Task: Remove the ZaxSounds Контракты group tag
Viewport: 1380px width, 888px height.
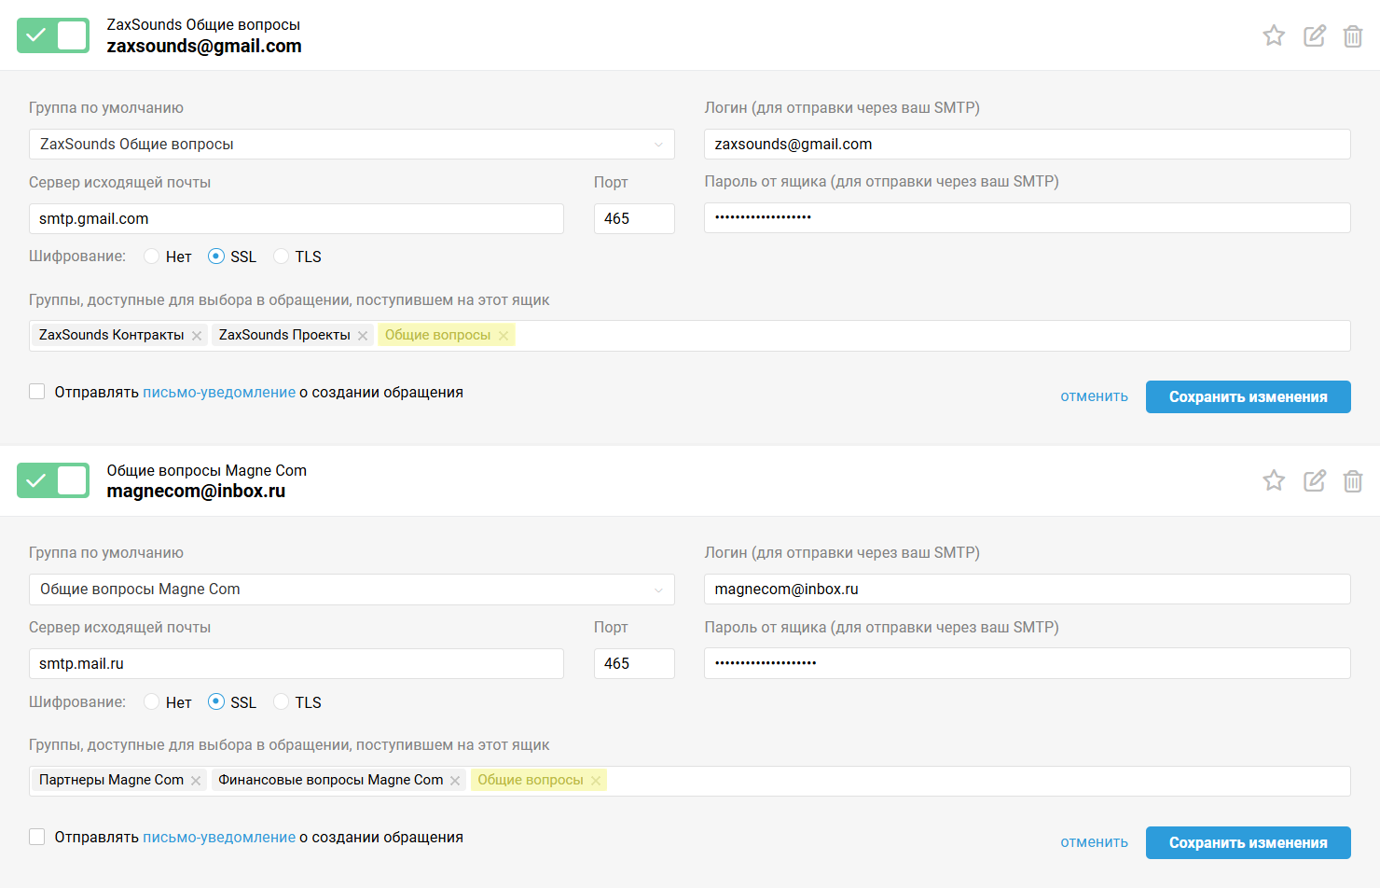Action: (x=197, y=336)
